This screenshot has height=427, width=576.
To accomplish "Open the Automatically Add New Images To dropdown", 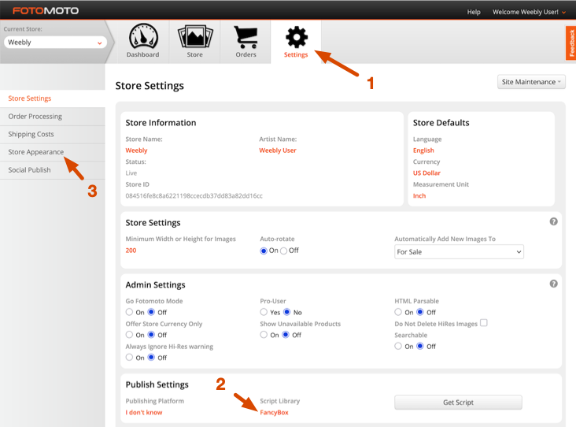I will 459,252.
